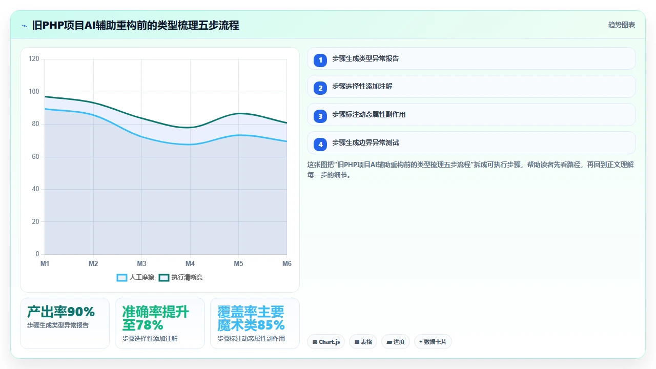Toggle the 执行清晰度 legend swatch
656x369 pixels.
[x=164, y=277]
